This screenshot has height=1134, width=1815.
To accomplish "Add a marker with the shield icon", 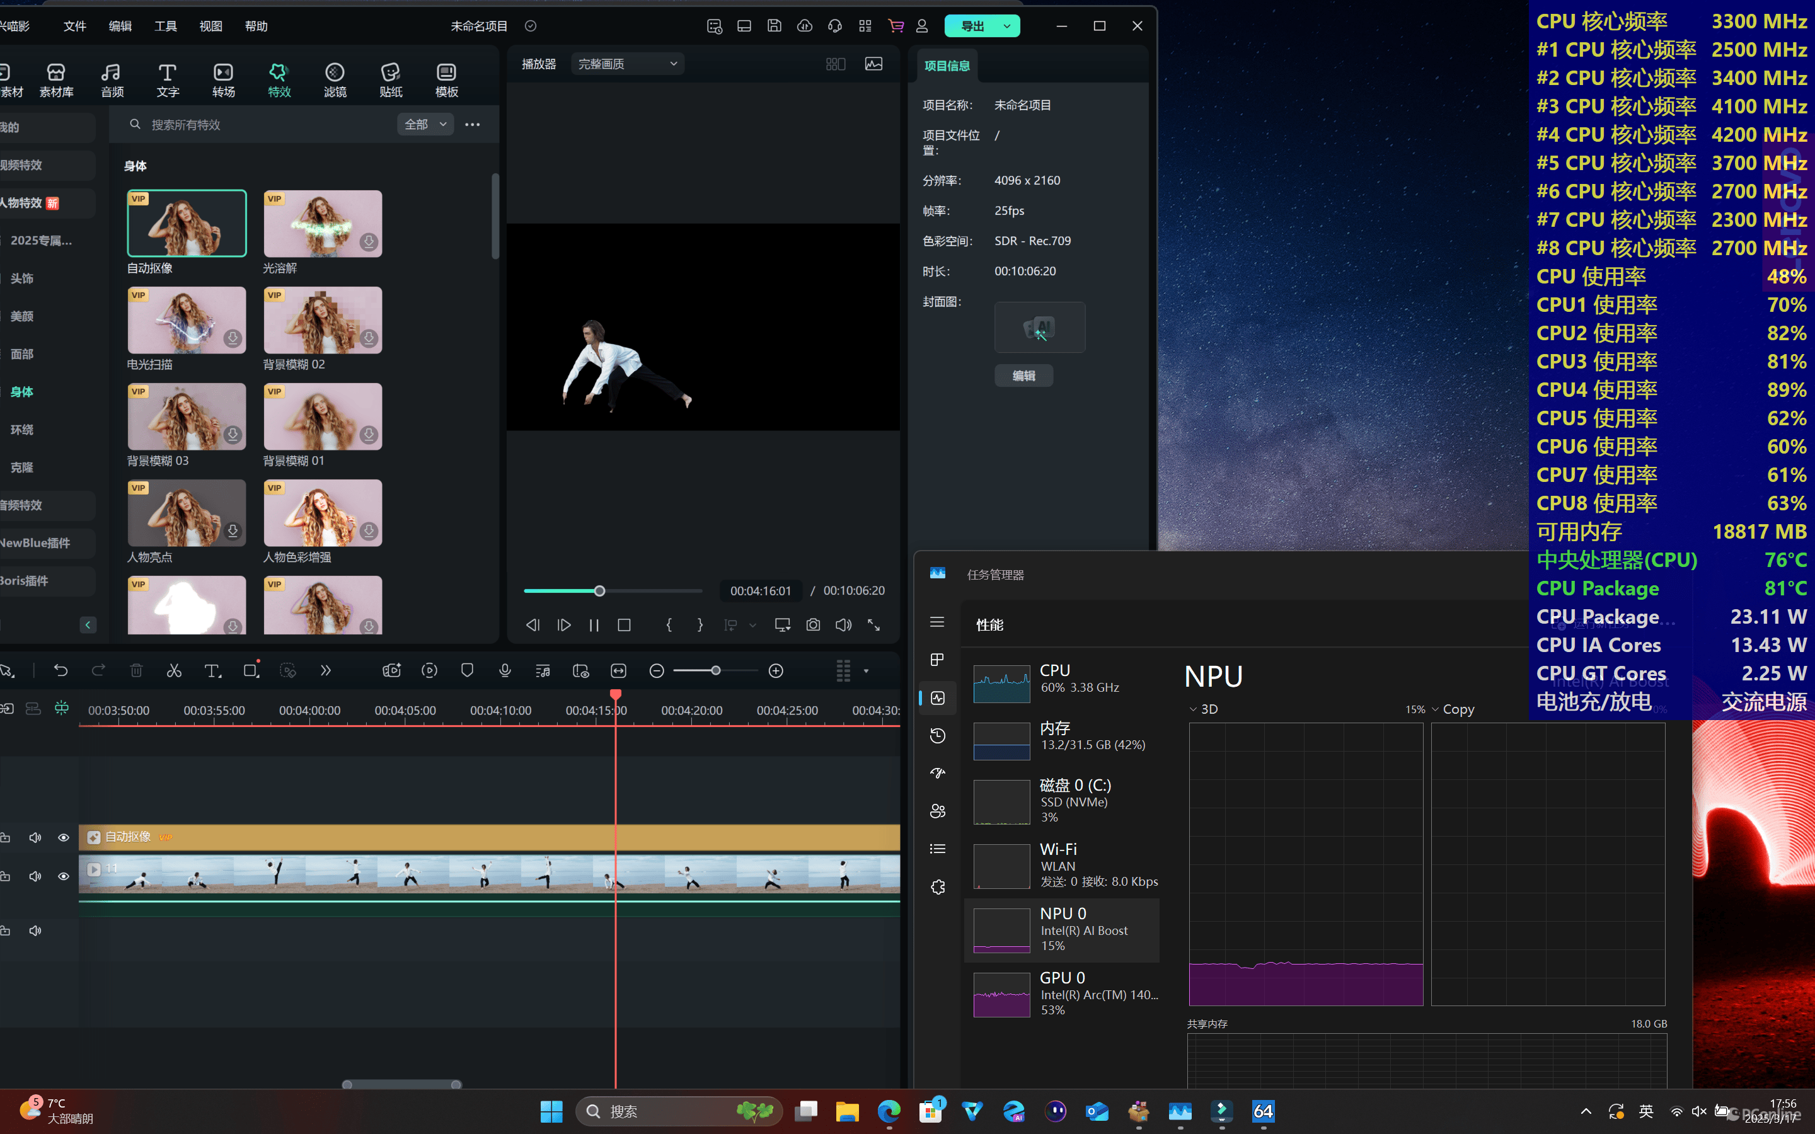I will (467, 670).
